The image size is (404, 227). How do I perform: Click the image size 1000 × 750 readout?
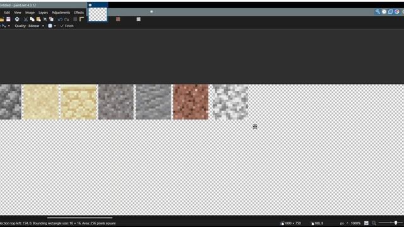tap(290, 223)
